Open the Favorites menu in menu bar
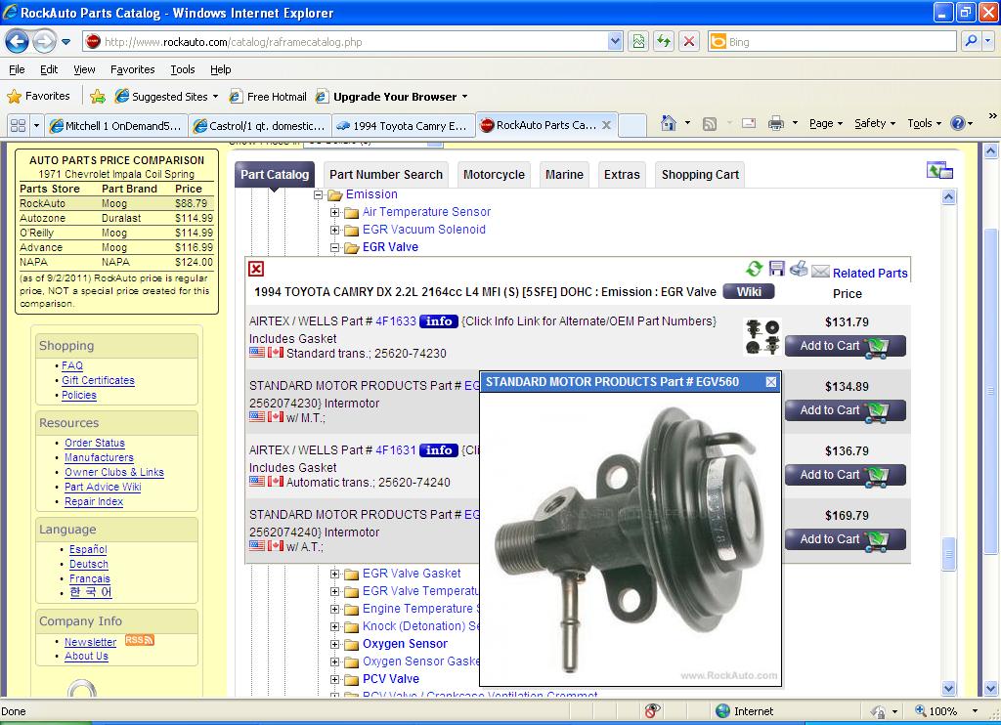The height and width of the screenshot is (725, 1001). (132, 69)
